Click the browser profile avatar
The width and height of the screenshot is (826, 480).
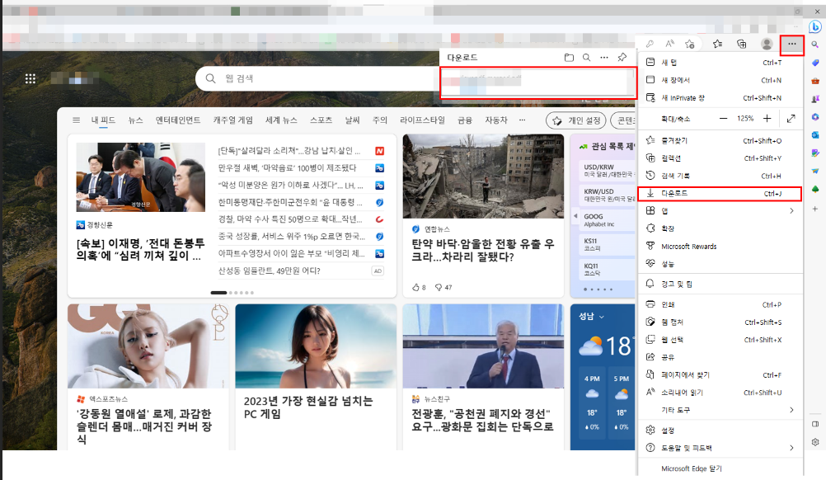766,45
